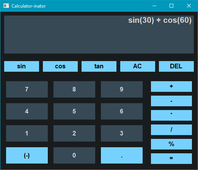Image resolution: width=198 pixels, height=170 pixels.
Task: Tap the digit 2 key
Action: [74, 133]
